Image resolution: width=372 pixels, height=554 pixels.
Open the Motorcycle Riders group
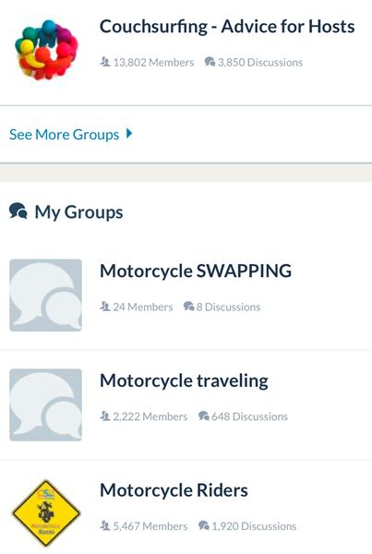pyautogui.click(x=174, y=490)
